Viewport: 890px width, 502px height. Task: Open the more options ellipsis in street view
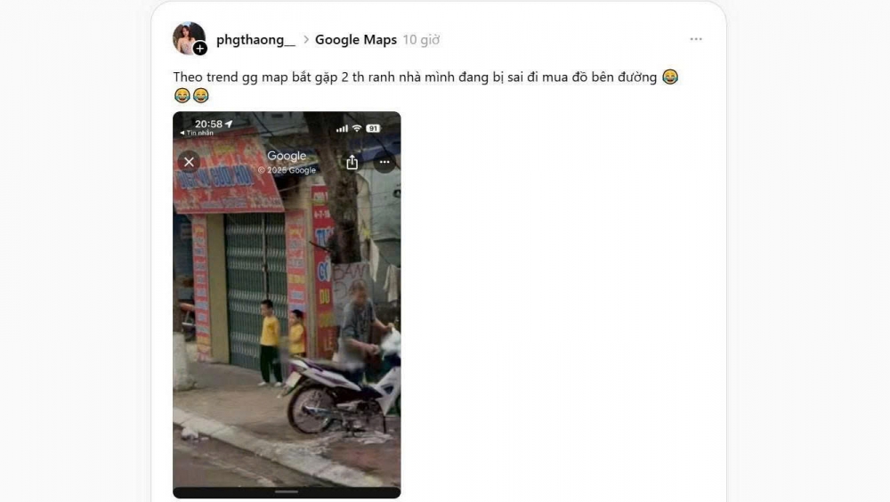384,162
